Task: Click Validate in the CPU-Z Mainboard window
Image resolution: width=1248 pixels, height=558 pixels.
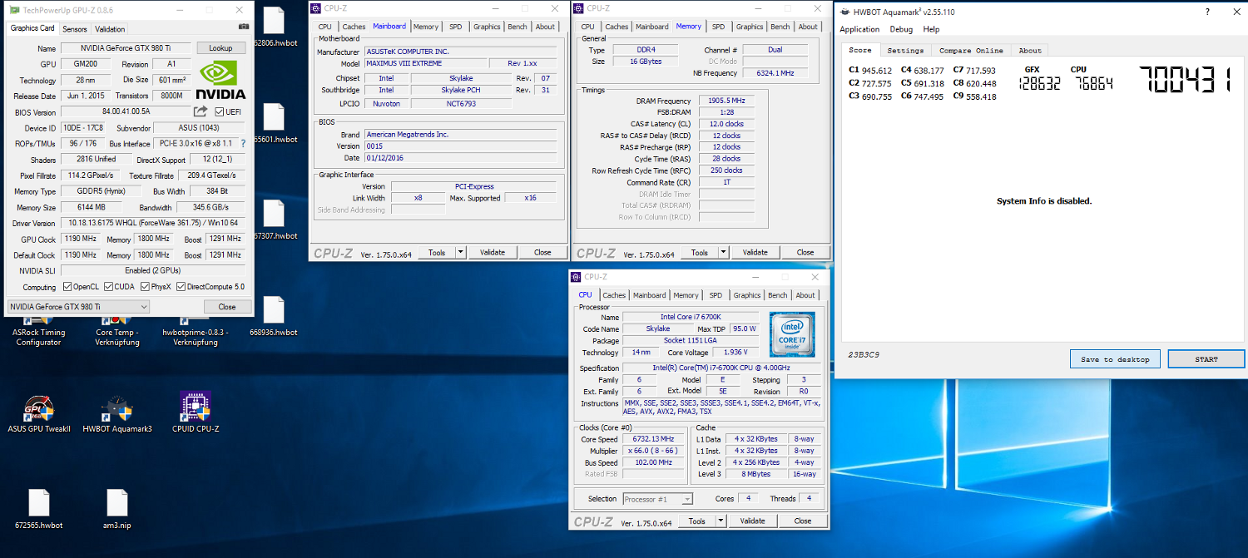Action: 493,252
